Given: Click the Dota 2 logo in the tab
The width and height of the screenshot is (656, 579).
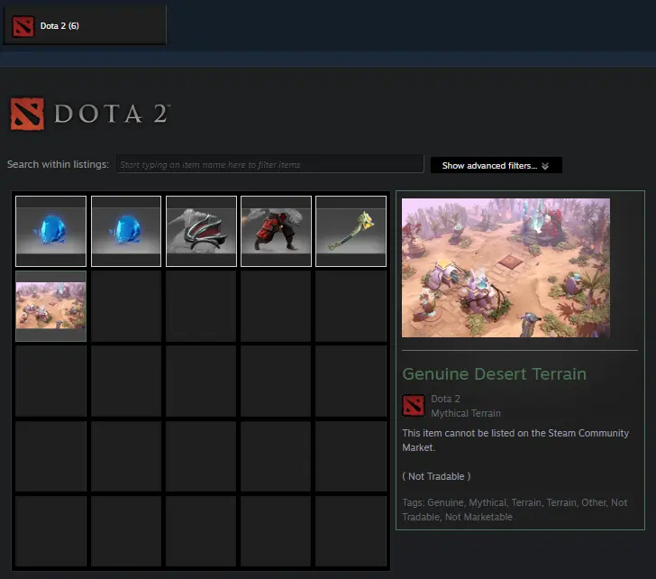Looking at the screenshot, I should tap(23, 26).
